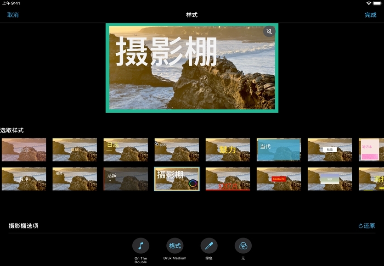Pick the 社论 style thumbnail
Image resolution: width=384 pixels, height=266 pixels.
pyautogui.click(x=329, y=150)
